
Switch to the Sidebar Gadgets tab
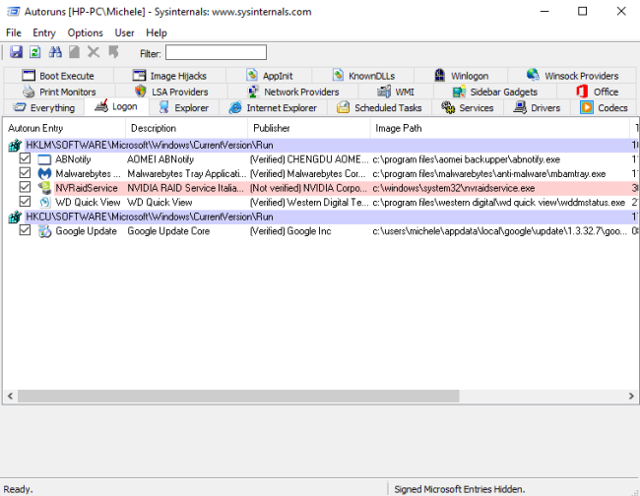pyautogui.click(x=495, y=92)
